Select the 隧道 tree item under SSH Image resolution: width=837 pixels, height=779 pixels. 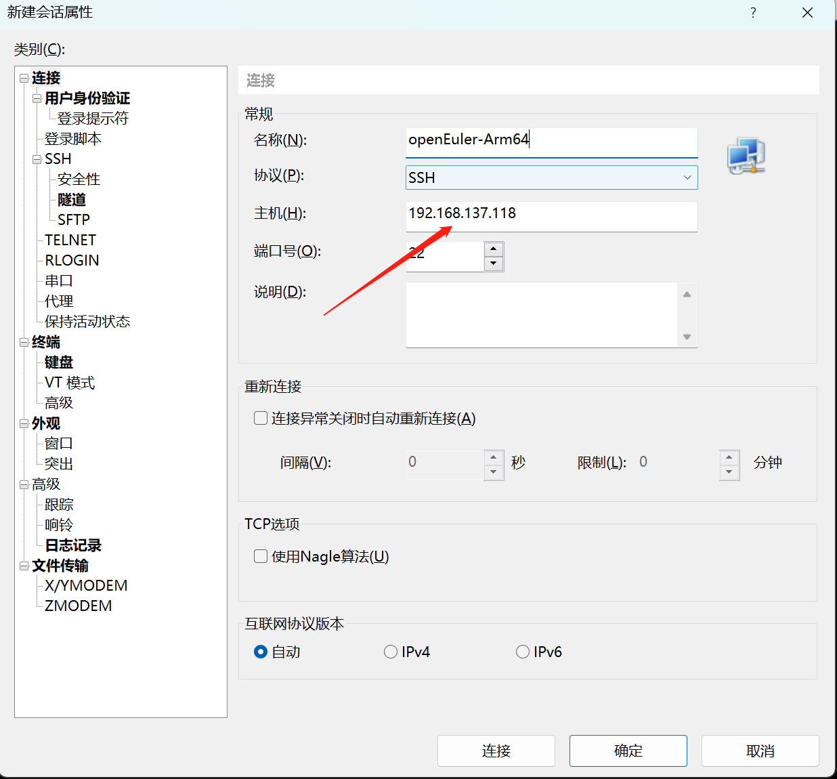71,199
